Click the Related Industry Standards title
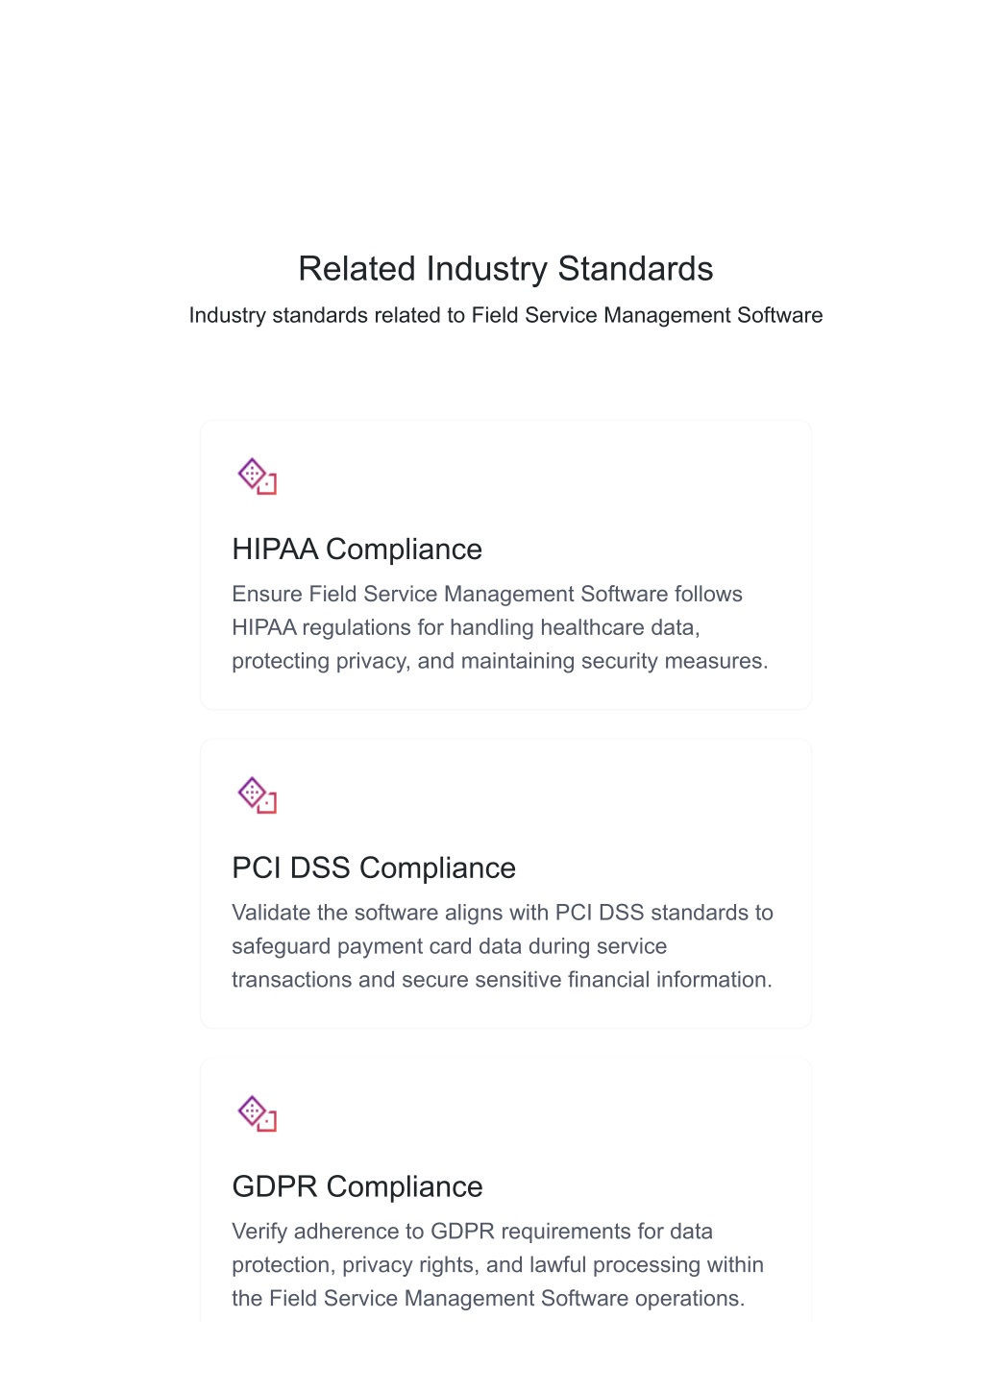Viewport: 984px width, 1392px height. click(x=505, y=269)
